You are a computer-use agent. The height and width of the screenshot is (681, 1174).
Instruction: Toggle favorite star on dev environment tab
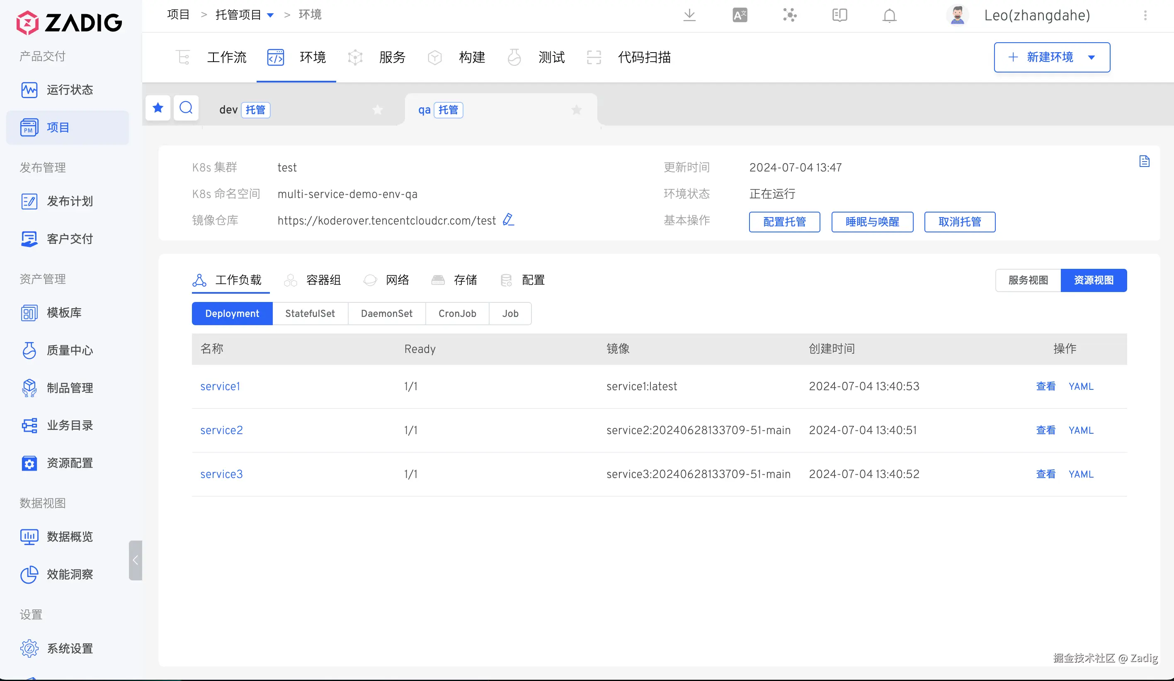click(377, 110)
